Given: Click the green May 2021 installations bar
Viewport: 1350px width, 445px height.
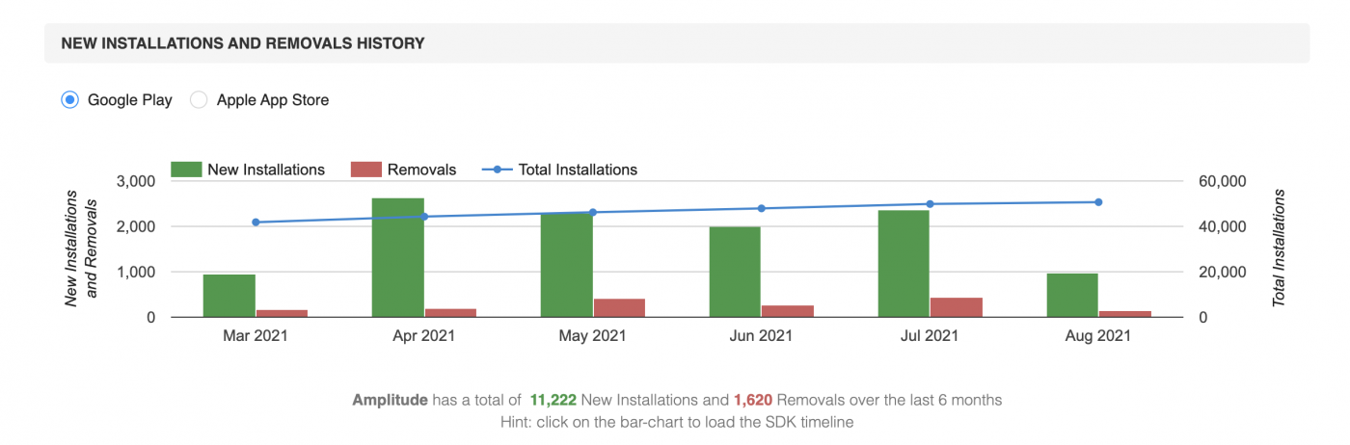Looking at the screenshot, I should pos(567,265).
